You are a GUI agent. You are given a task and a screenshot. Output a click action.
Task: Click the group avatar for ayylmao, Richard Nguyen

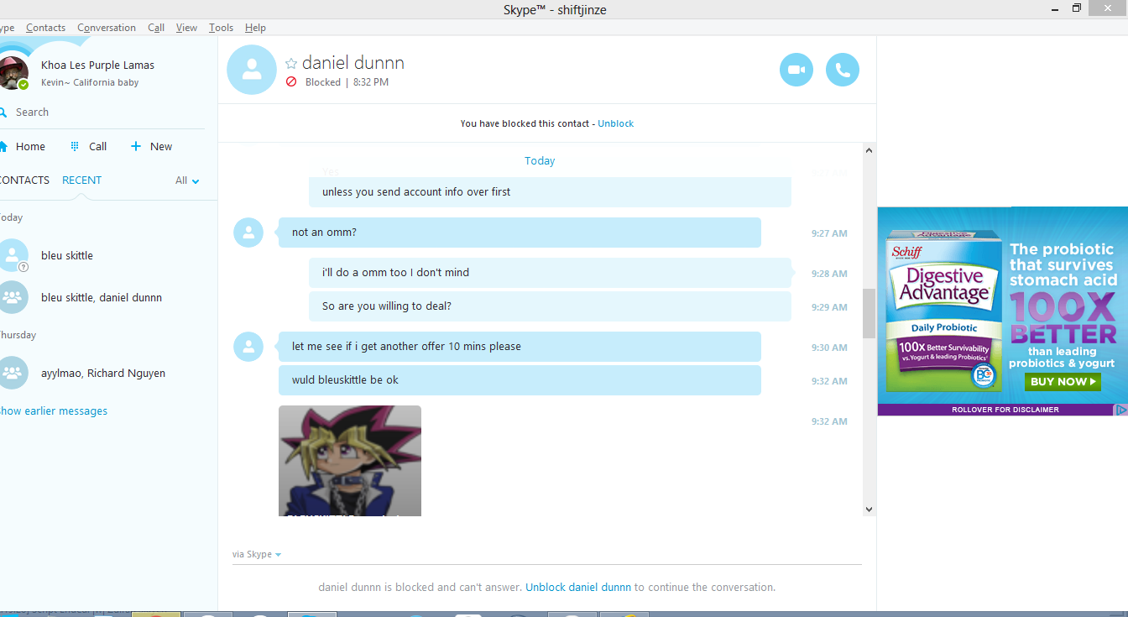click(13, 373)
